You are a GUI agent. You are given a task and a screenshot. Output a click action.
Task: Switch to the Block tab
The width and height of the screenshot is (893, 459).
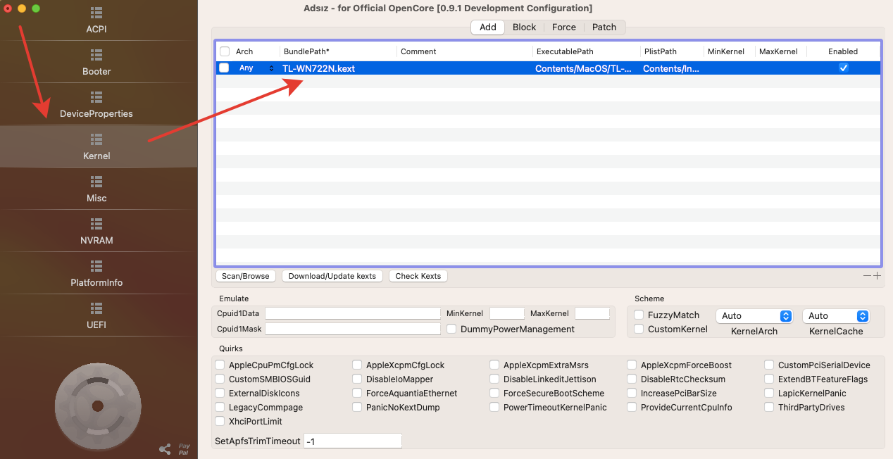pyautogui.click(x=524, y=27)
